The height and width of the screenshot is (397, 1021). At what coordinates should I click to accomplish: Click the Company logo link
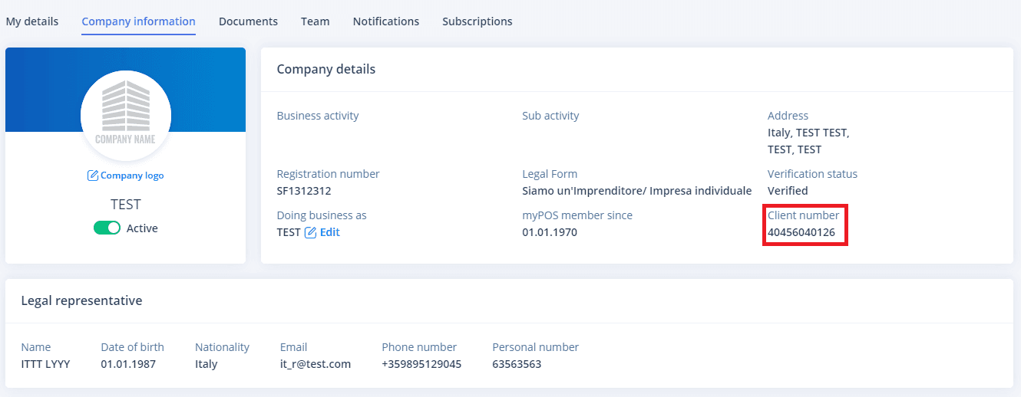point(132,176)
